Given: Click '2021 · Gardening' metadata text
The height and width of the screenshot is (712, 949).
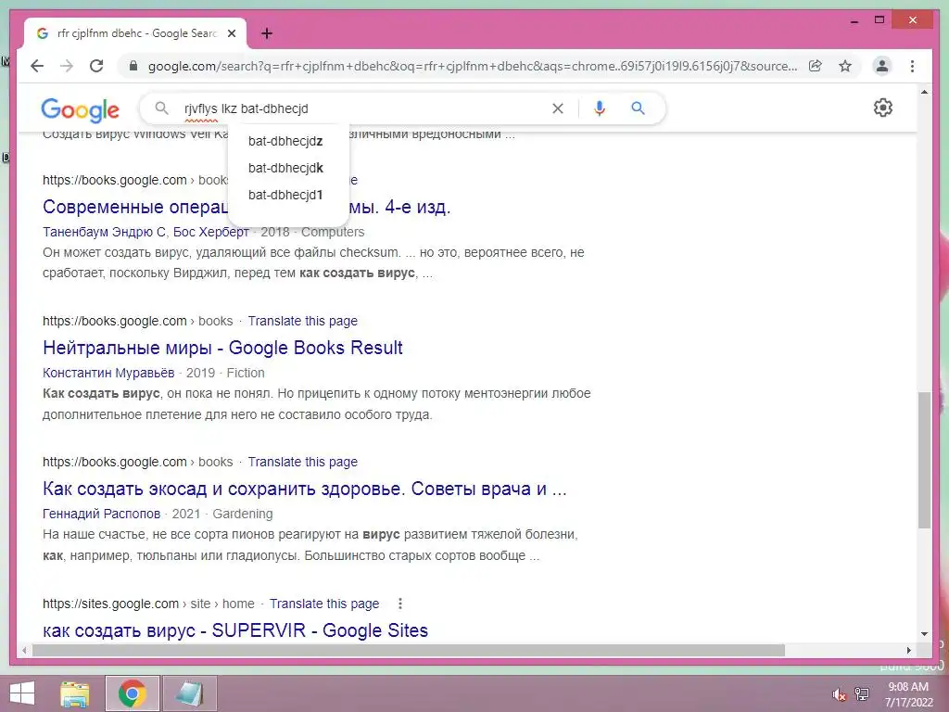Looking at the screenshot, I should 222,514.
